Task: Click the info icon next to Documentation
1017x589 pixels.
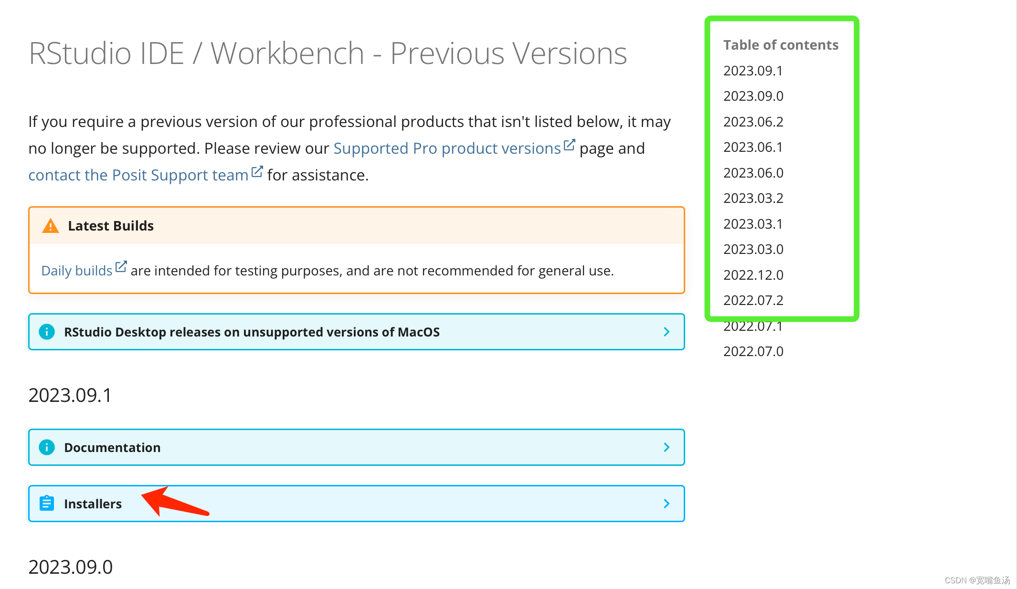Action: coord(47,447)
